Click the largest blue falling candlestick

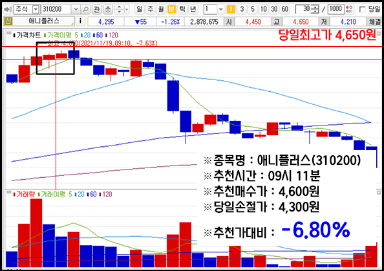click(x=173, y=96)
